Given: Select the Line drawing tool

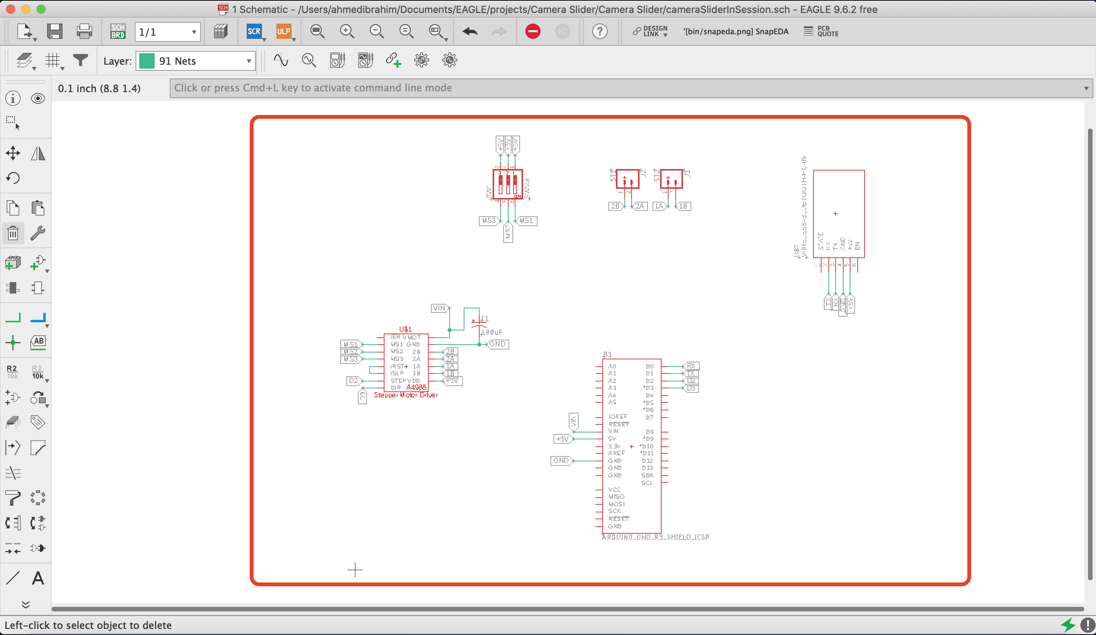Looking at the screenshot, I should [x=13, y=578].
